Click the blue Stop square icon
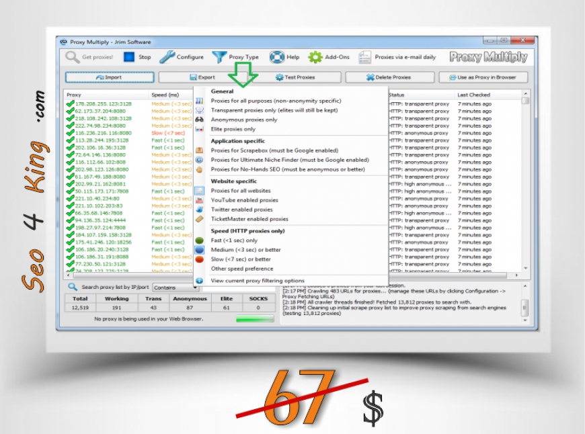Viewport: 585px width, 434px height. (x=129, y=57)
